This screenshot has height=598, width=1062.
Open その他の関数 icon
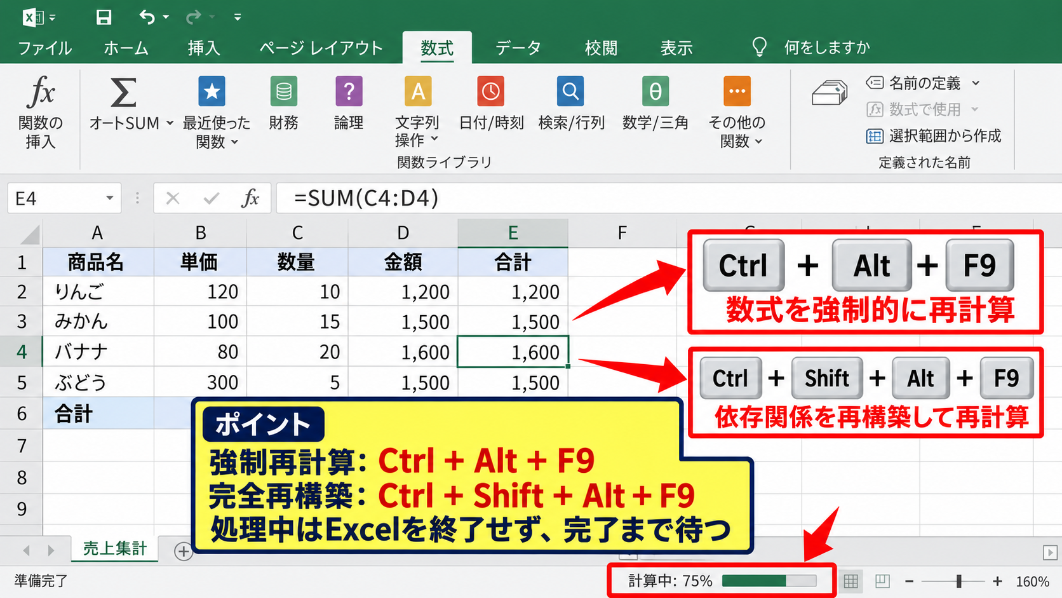(737, 92)
